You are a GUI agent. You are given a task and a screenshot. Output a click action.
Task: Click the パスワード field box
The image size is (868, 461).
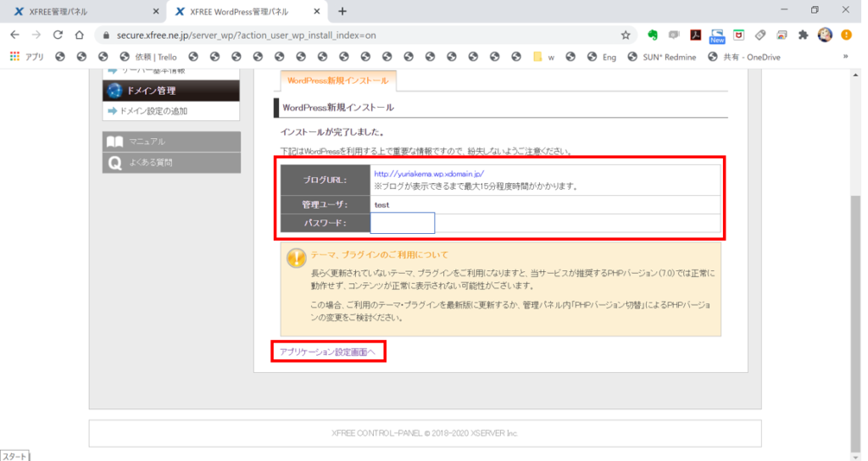[x=403, y=223]
